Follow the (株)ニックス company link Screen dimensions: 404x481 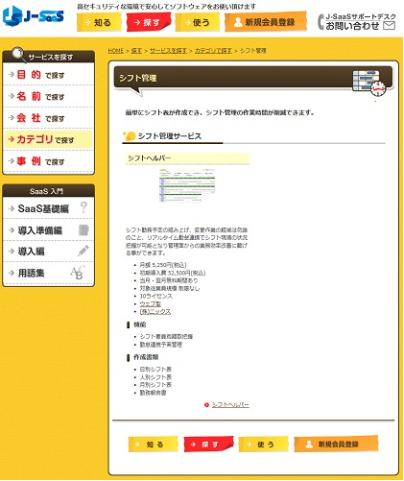155,311
